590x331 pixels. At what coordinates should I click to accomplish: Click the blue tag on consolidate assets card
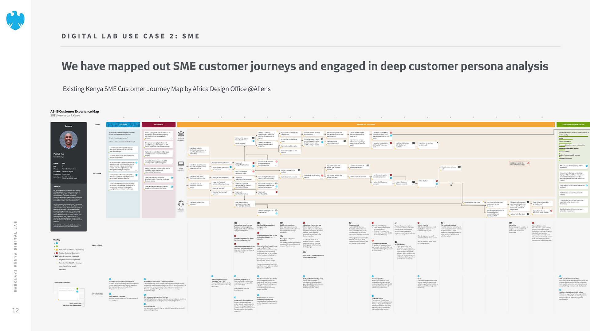[137, 162]
